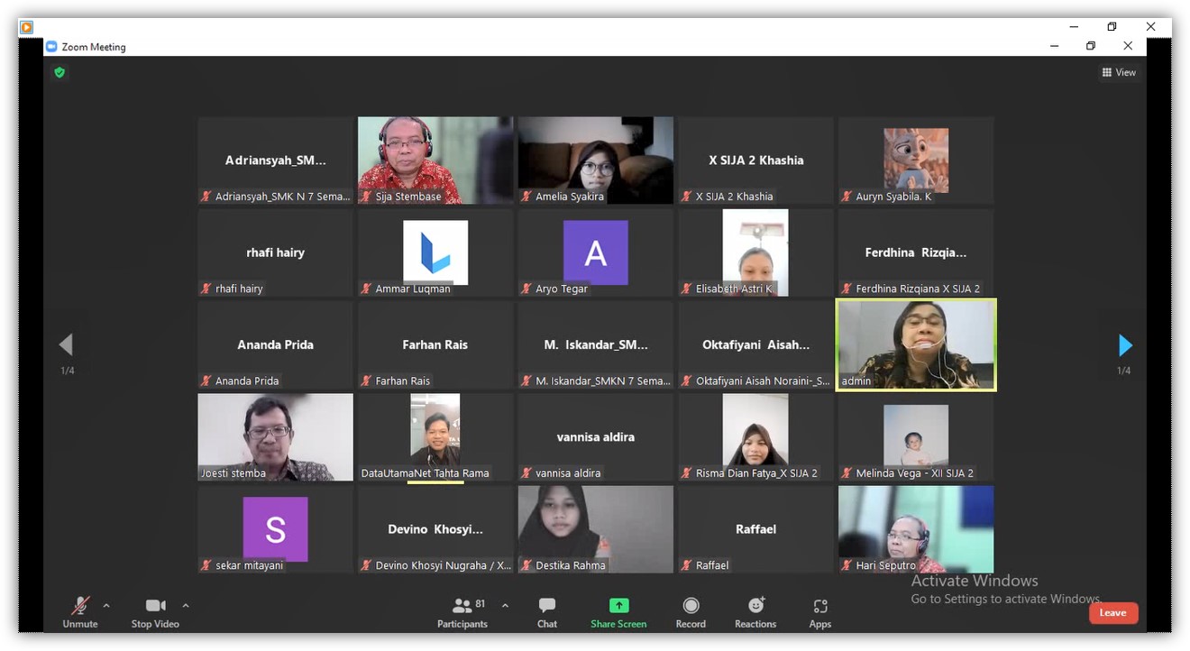Click Aryo Tegar's purple A avatar

coord(596,252)
